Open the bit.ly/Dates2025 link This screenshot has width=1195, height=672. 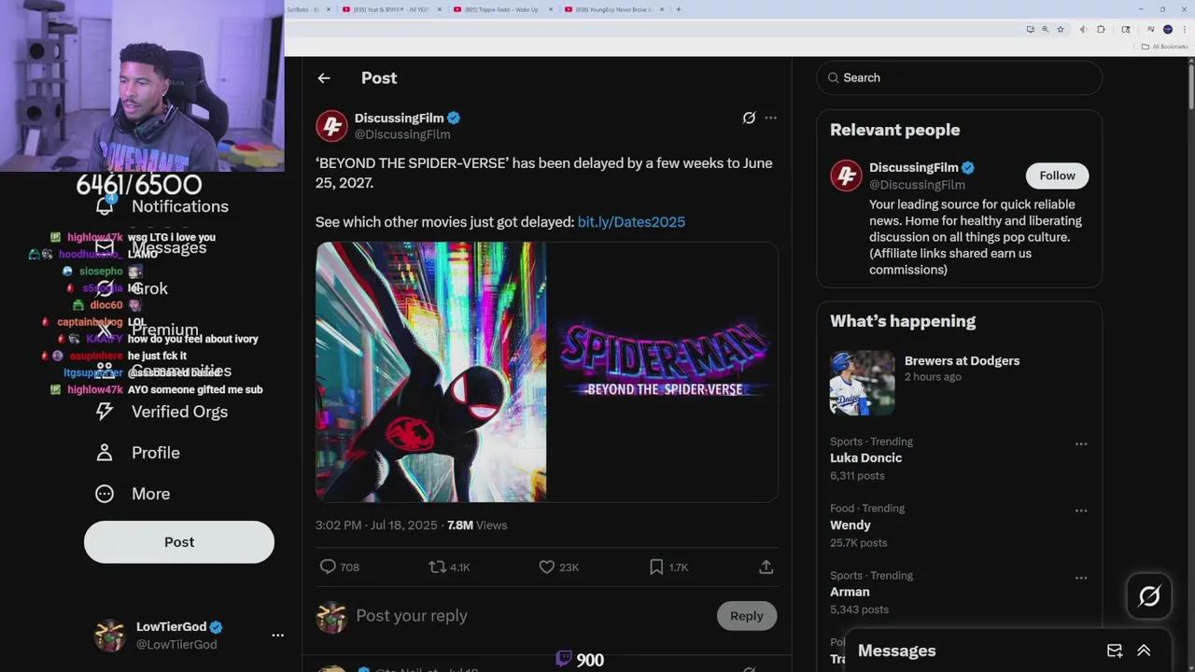tap(631, 222)
